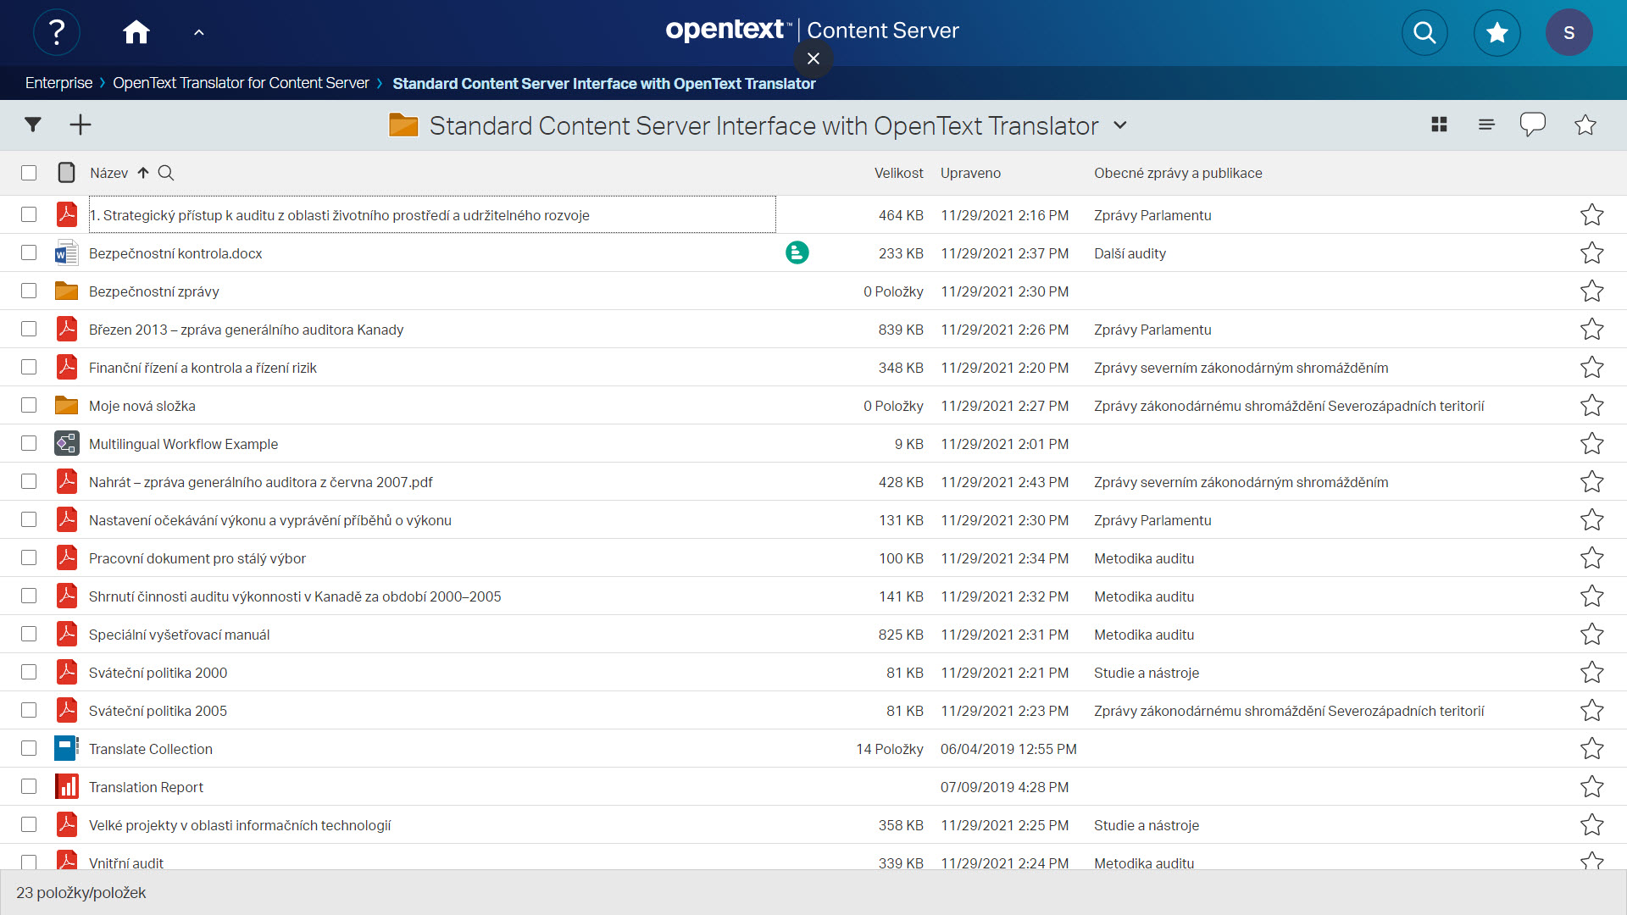The width and height of the screenshot is (1627, 915).
Task: Click the green reserved badge on Bezpečnostní kontrola.docx
Action: (x=797, y=252)
